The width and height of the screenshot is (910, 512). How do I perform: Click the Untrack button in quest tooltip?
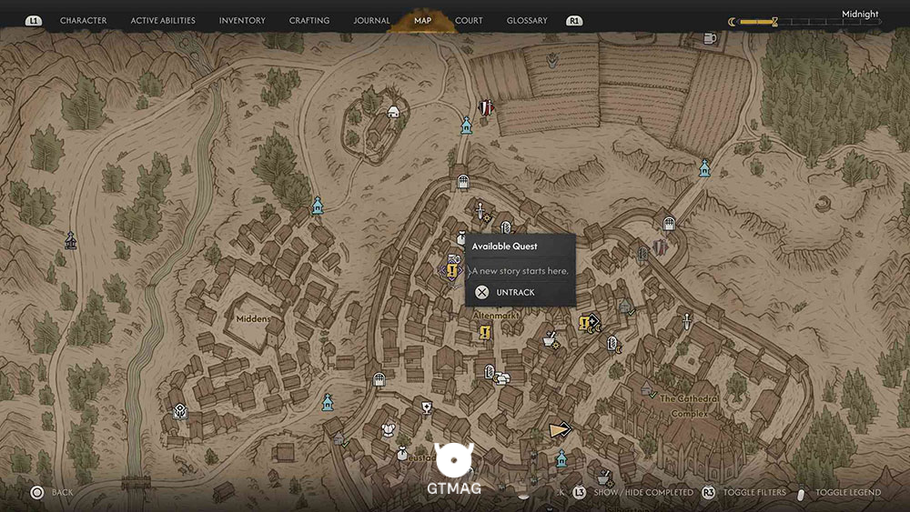515,292
